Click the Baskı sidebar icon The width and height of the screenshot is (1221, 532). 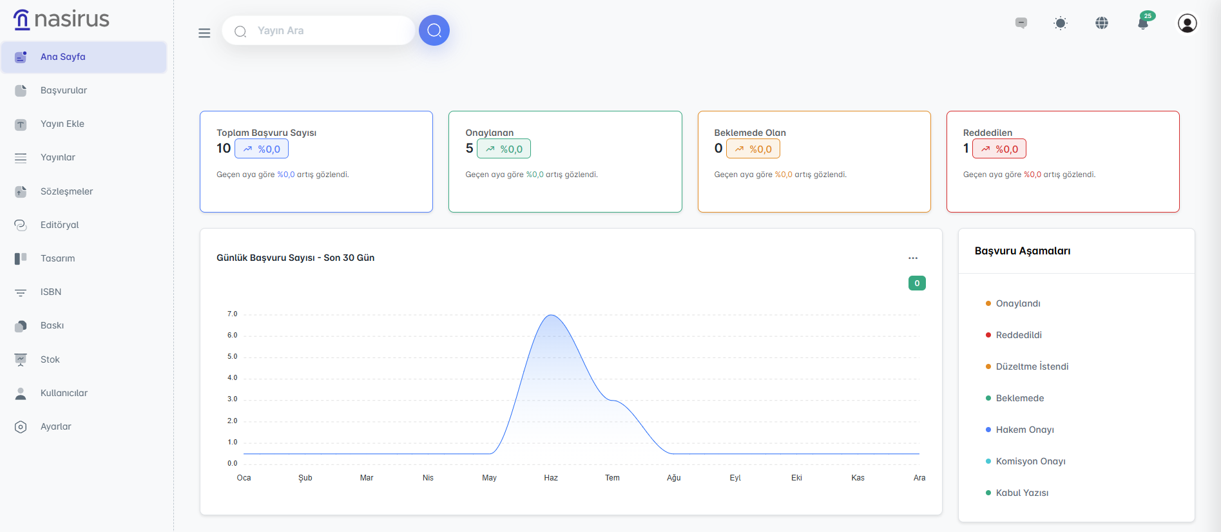(21, 326)
